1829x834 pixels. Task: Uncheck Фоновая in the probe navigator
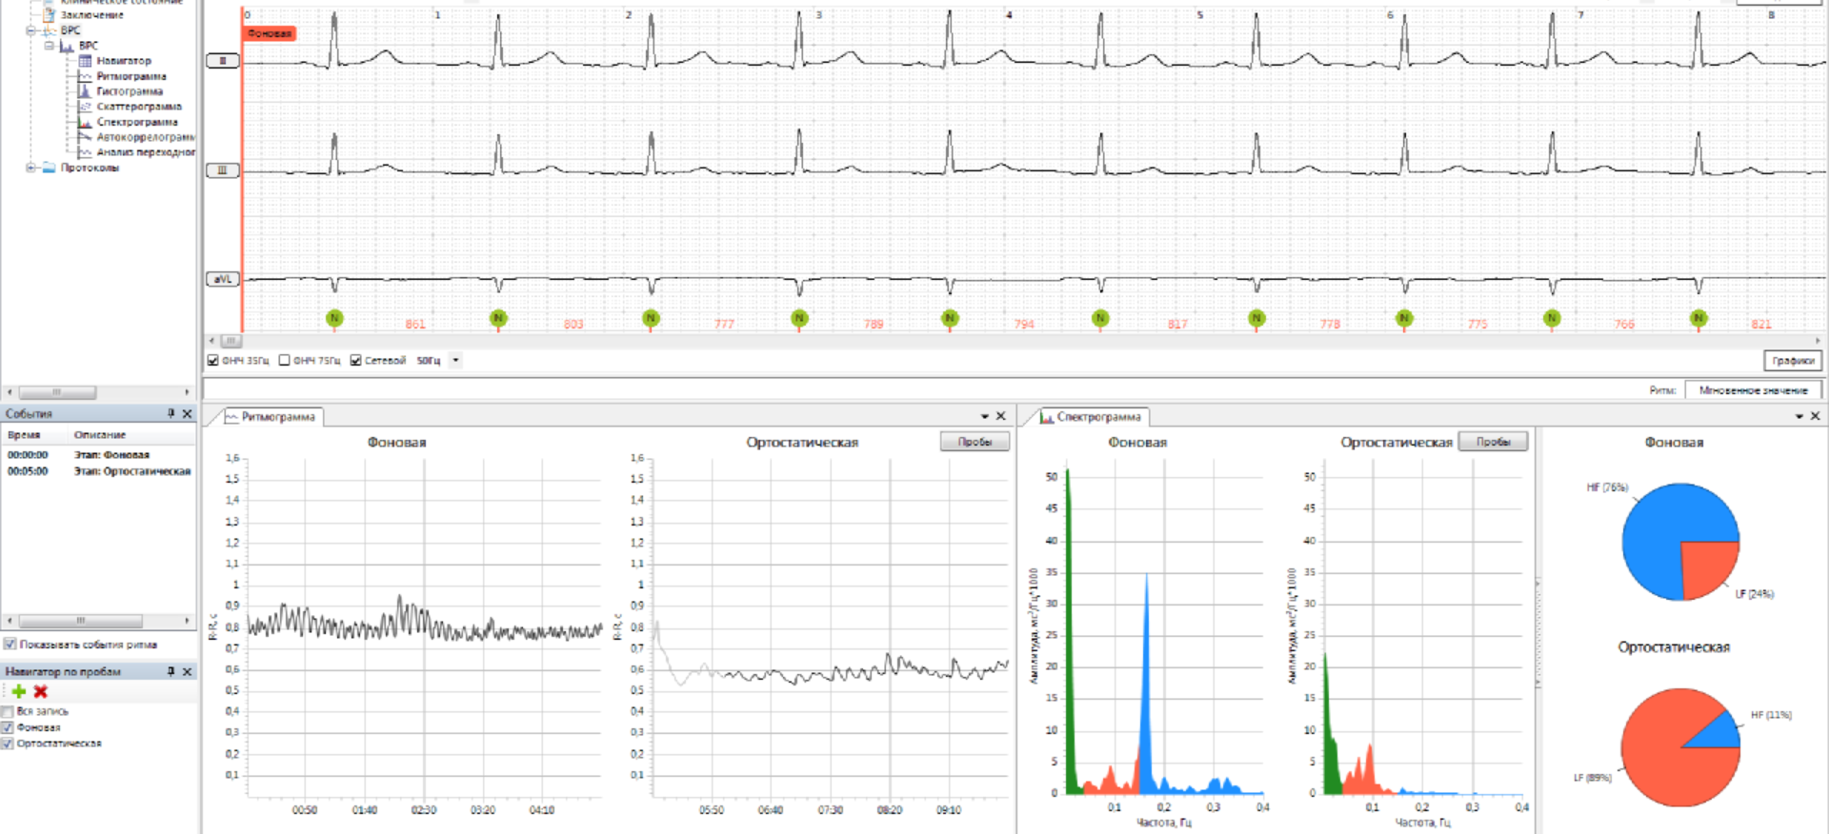(x=8, y=727)
